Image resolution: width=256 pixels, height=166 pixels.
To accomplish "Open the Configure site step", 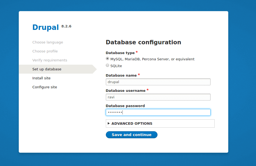I will pos(44,87).
